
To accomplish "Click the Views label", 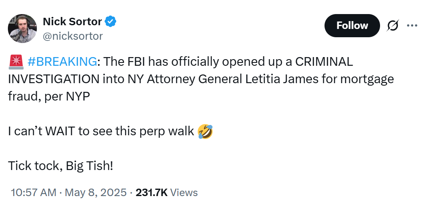I will pos(184,192).
